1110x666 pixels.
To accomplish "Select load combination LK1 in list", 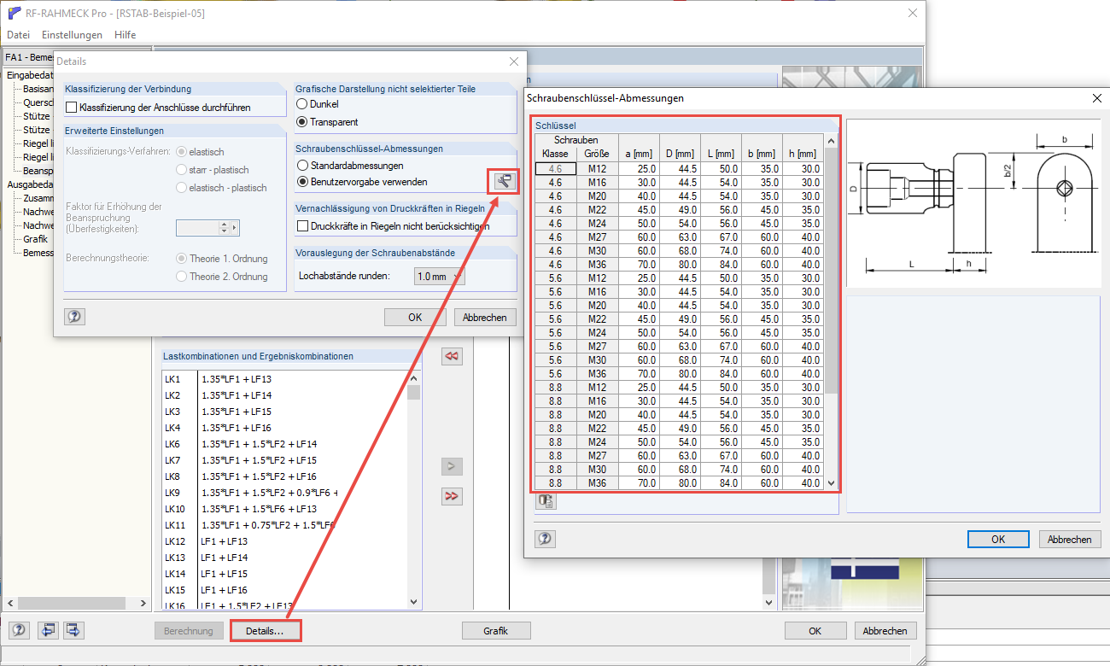I will 285,378.
